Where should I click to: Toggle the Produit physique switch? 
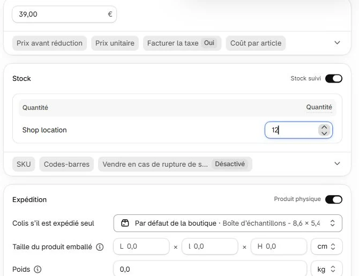(334, 199)
